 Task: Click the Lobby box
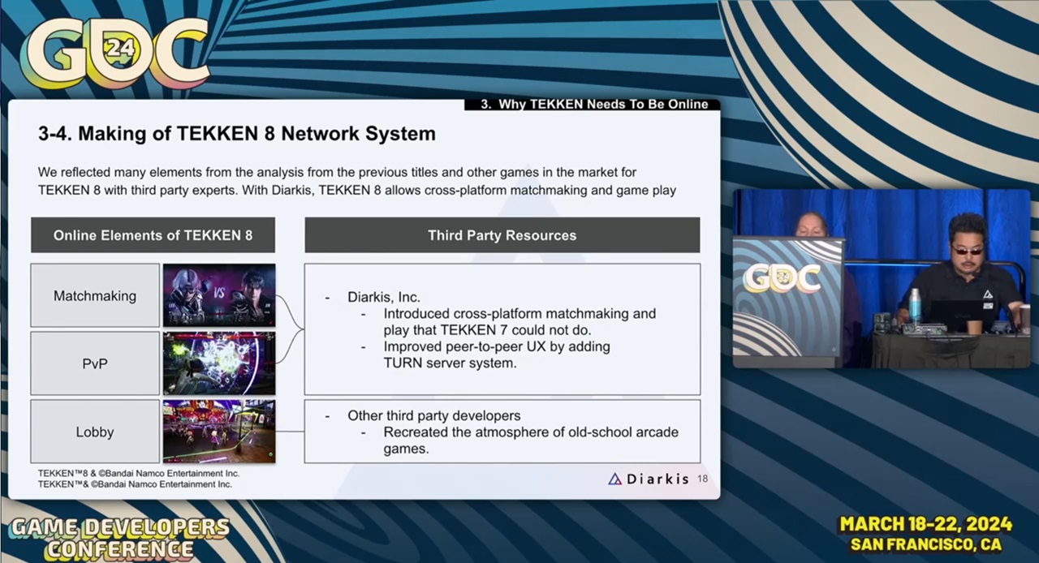95,432
